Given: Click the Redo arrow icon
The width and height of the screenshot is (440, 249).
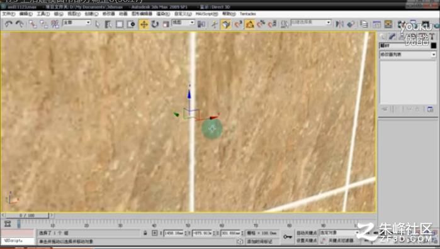Looking at the screenshot, I should (20, 25).
